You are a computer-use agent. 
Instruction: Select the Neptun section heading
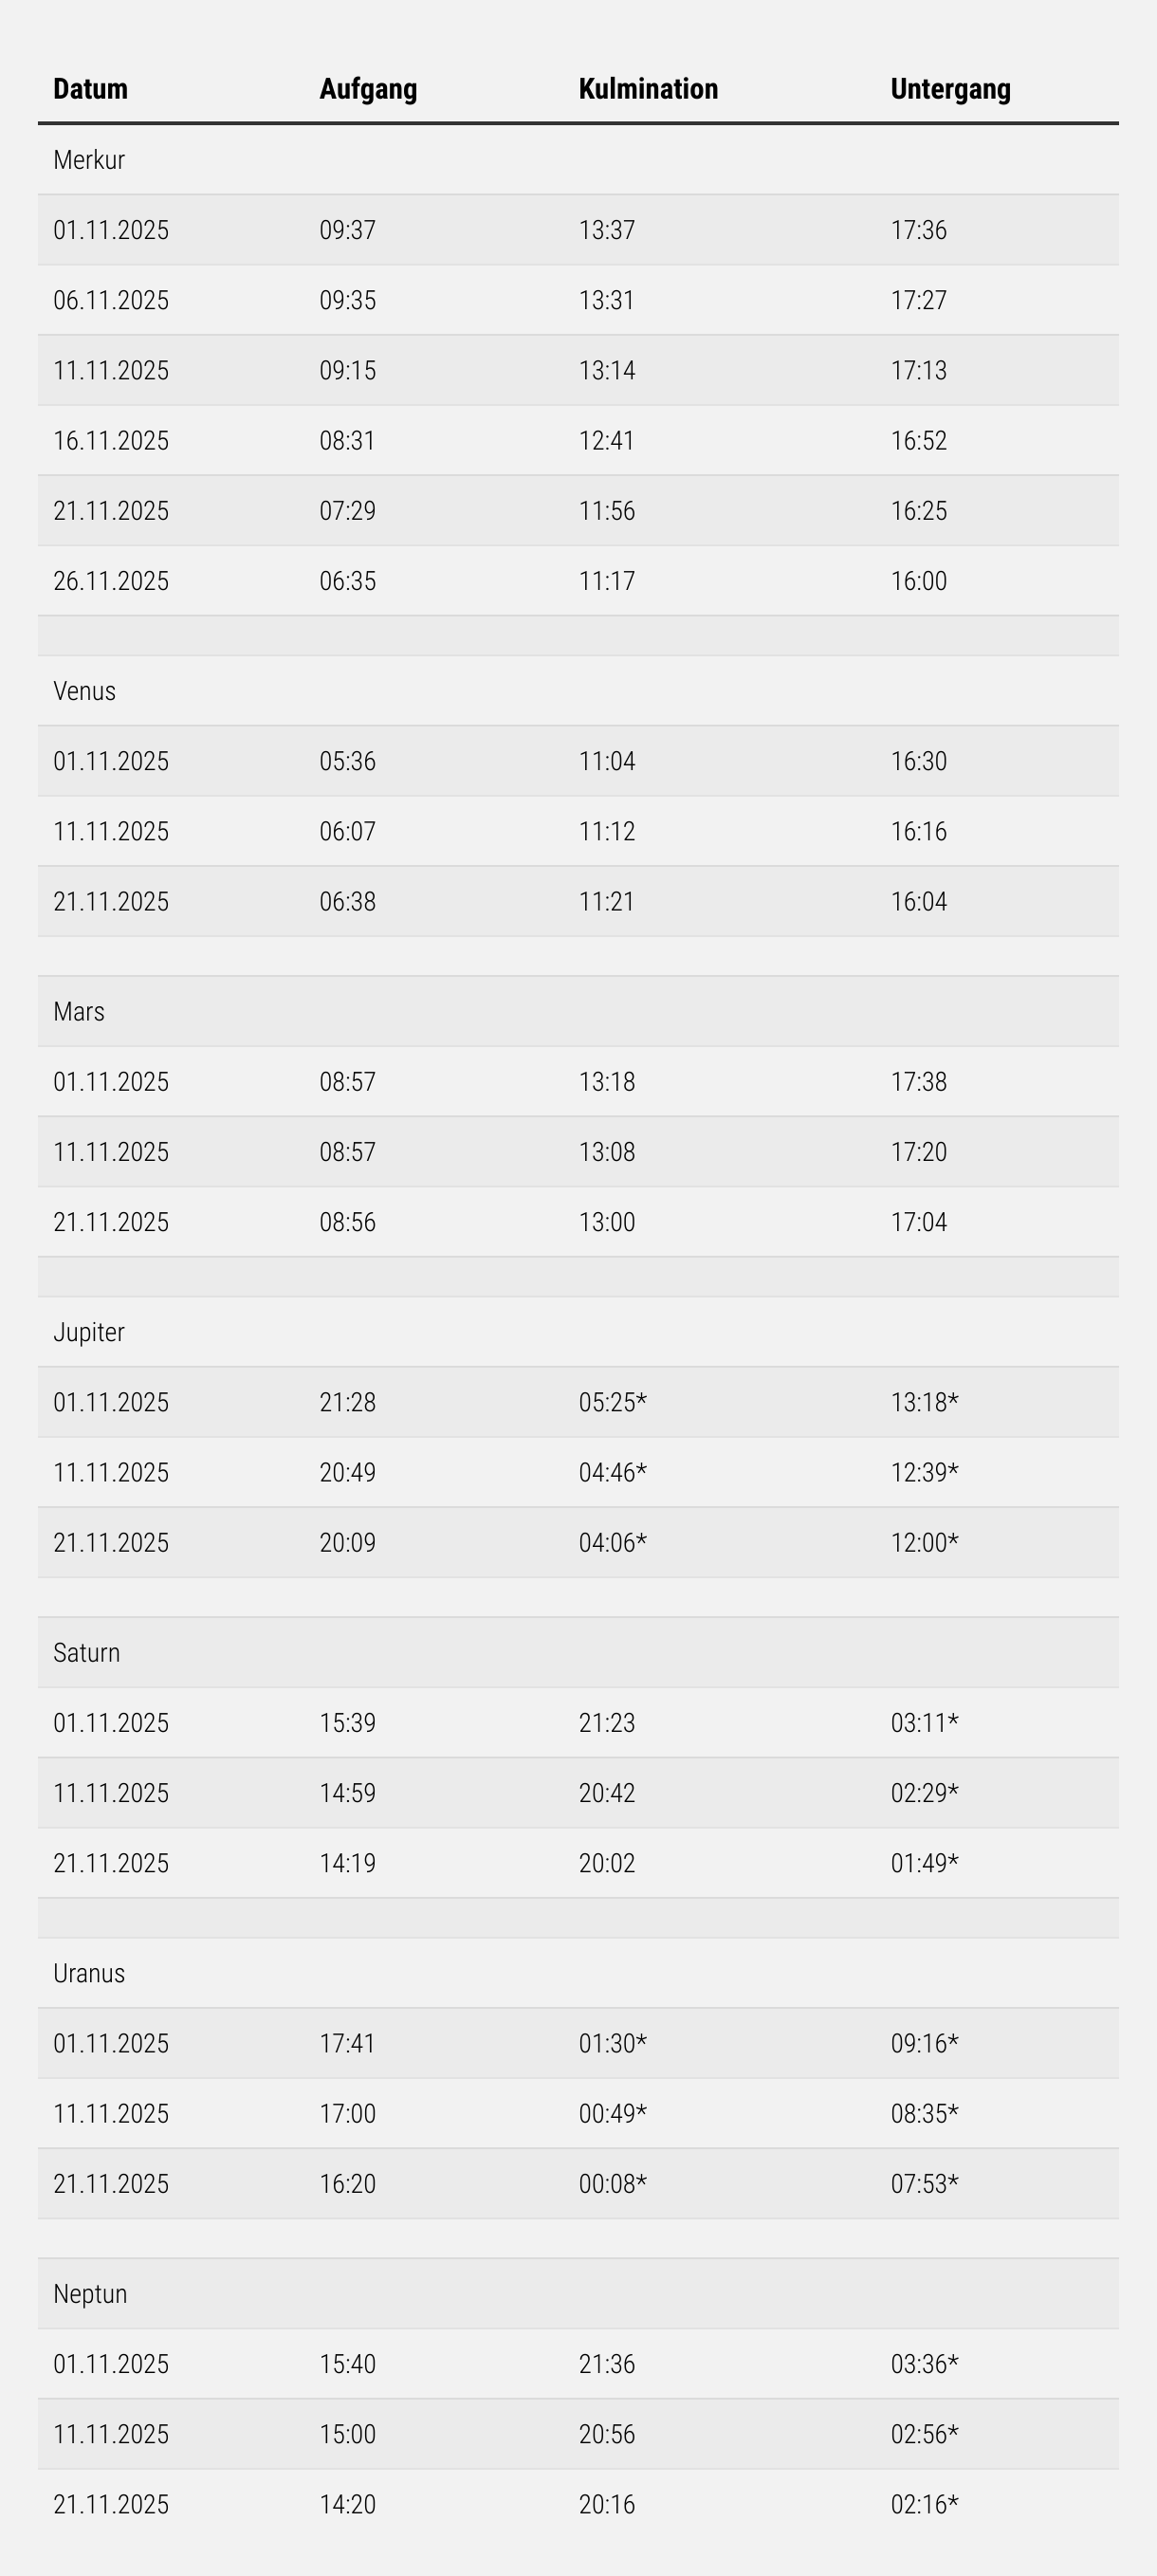coord(90,2293)
